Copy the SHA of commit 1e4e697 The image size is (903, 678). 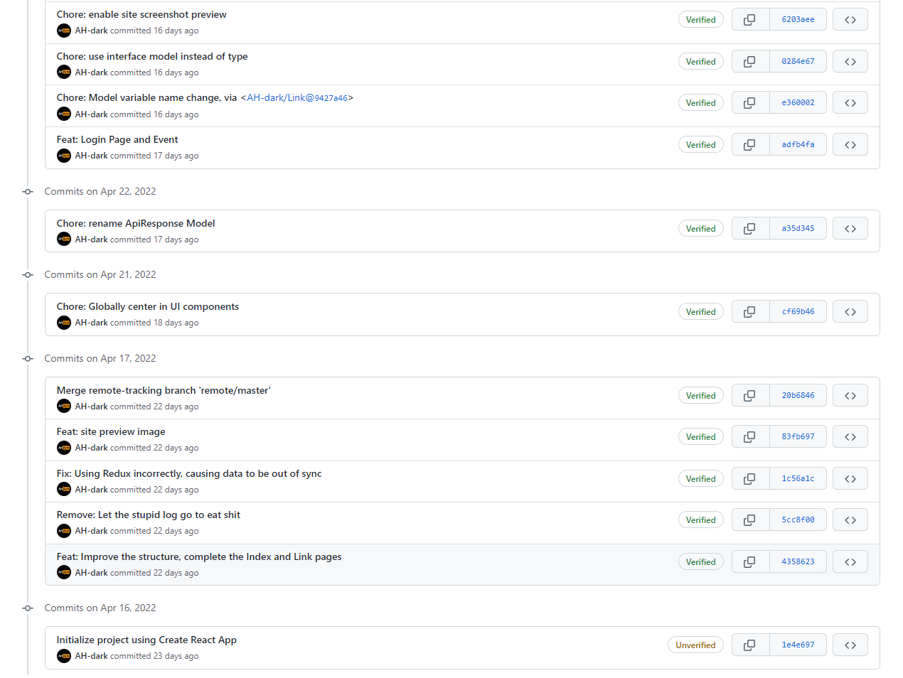click(749, 645)
